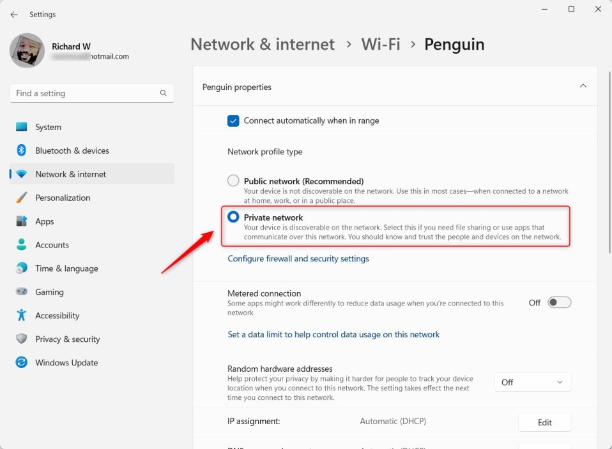
Task: Click the Apps grid icon
Action: point(22,221)
